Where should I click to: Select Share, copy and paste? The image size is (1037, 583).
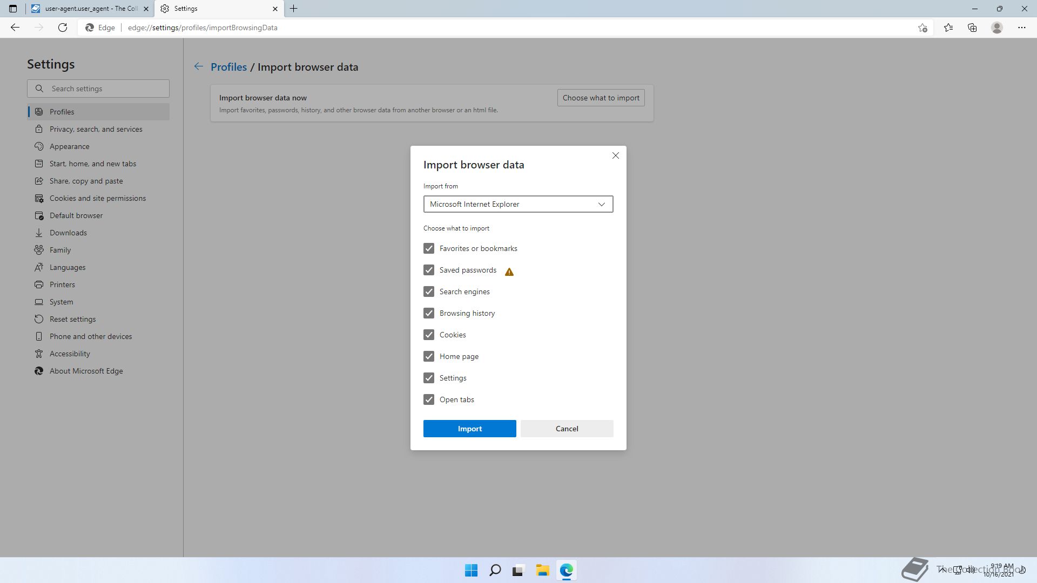pos(98,181)
